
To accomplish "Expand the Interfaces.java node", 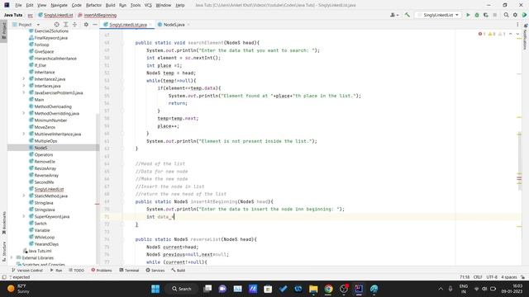I will tap(24, 86).
